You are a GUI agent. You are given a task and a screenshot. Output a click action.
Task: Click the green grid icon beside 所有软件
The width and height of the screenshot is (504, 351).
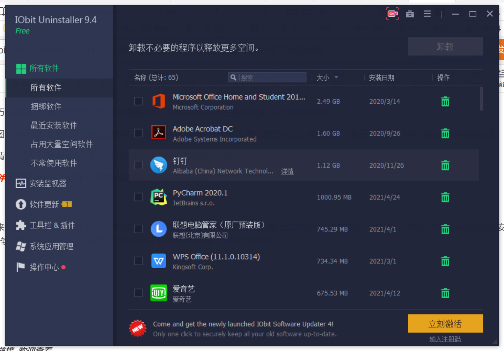(21, 69)
